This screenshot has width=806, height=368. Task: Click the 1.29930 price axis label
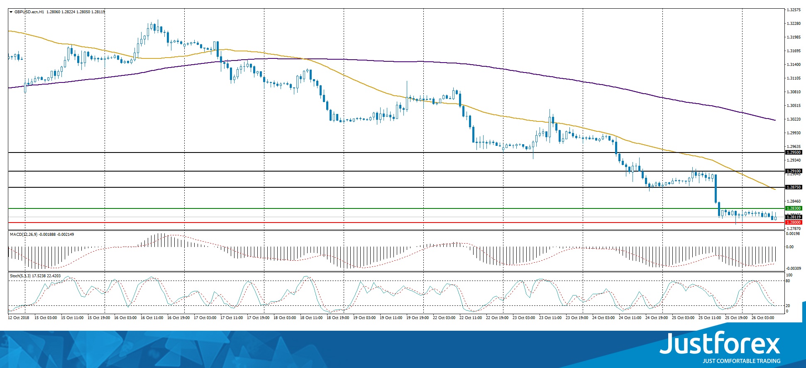tap(794, 133)
